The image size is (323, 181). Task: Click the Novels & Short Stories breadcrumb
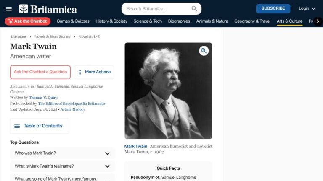52,37
